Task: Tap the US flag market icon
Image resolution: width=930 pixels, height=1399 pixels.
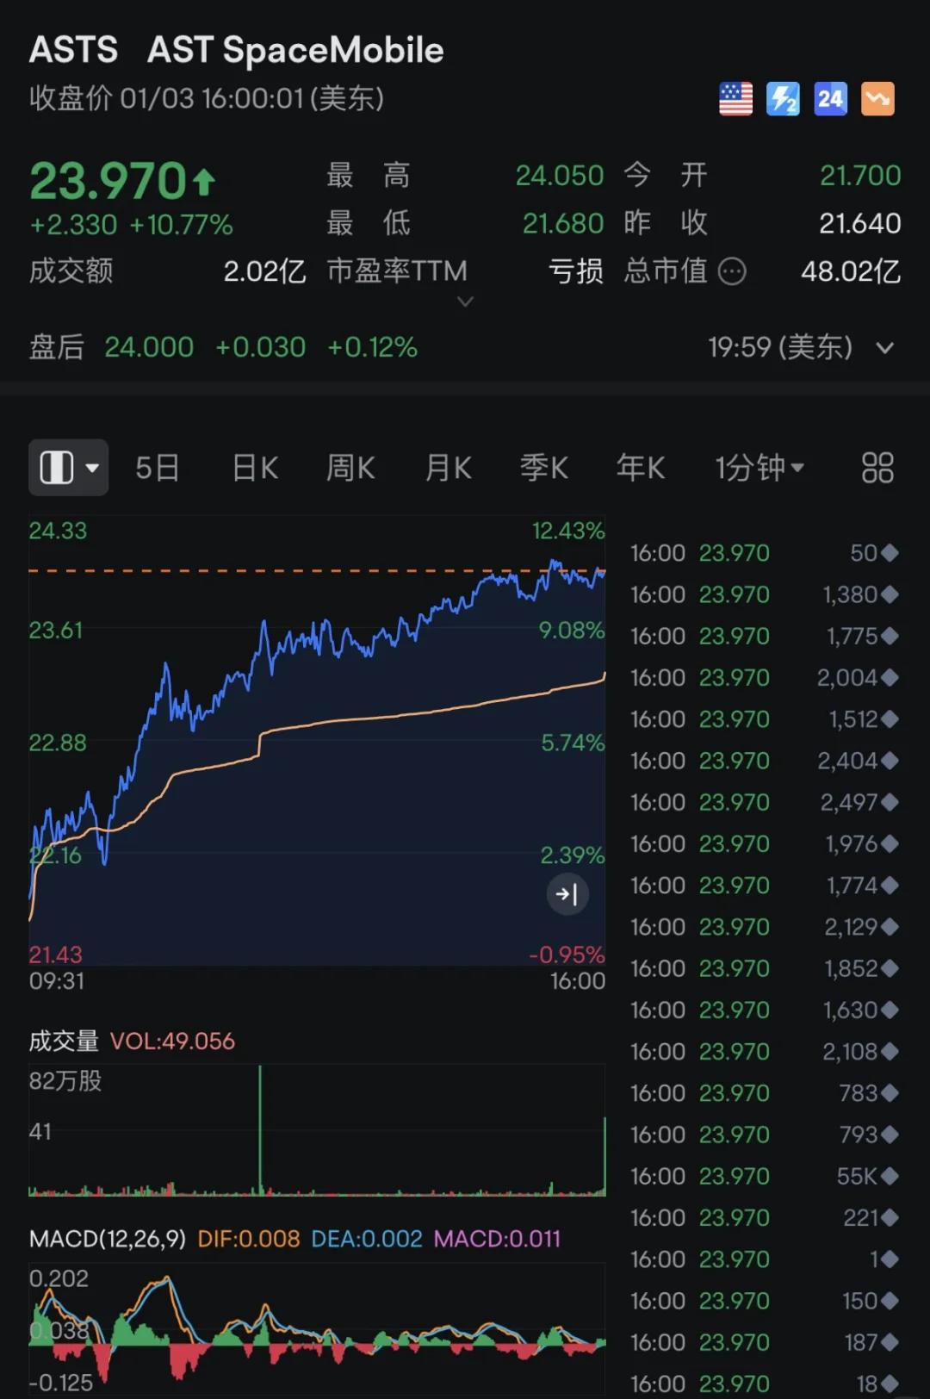Action: point(735,99)
